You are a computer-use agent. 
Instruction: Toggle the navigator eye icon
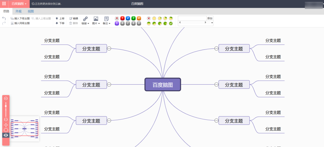[6, 135]
